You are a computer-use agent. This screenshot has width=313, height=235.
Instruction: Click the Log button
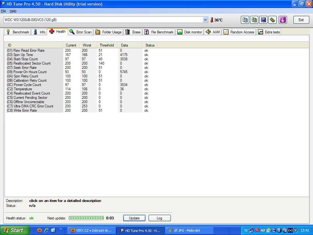[159, 218]
